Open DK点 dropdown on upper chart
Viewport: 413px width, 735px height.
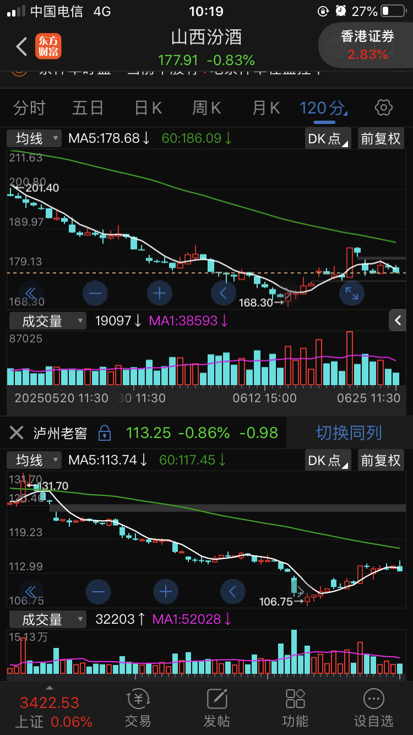pos(328,138)
